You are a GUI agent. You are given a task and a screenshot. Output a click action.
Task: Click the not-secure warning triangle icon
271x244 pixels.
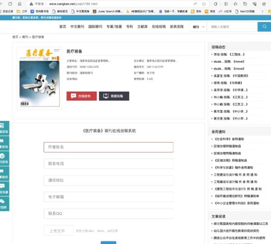pos(31,4)
